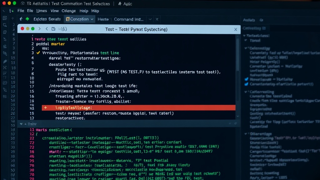This screenshot has height=180, width=320.
Task: Collapse the Toreel tree node
Action: pos(246,40)
